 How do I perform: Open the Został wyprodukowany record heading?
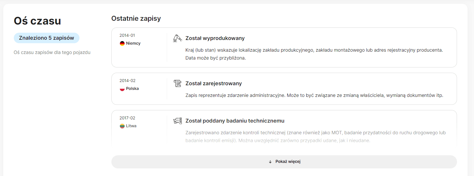click(215, 38)
